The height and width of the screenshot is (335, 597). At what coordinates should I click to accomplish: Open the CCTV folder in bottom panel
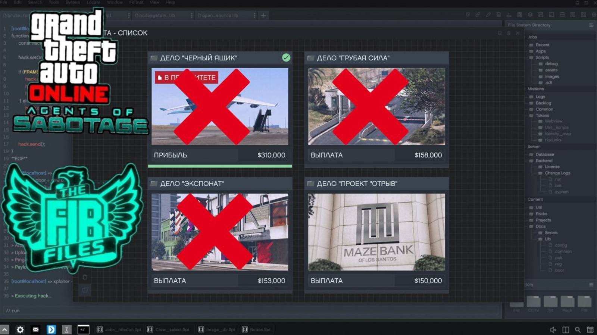534,303
